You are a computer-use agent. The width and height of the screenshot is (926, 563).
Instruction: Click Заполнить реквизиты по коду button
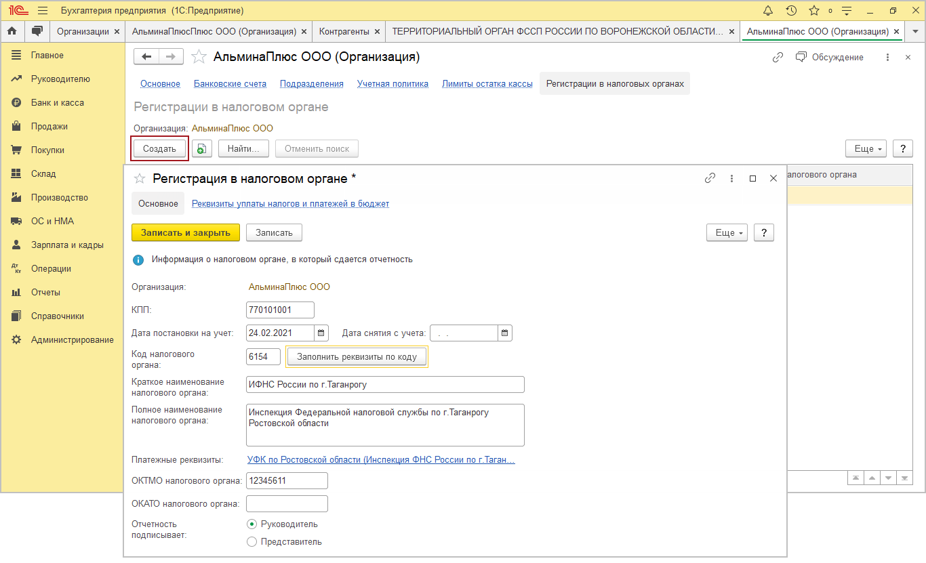357,356
